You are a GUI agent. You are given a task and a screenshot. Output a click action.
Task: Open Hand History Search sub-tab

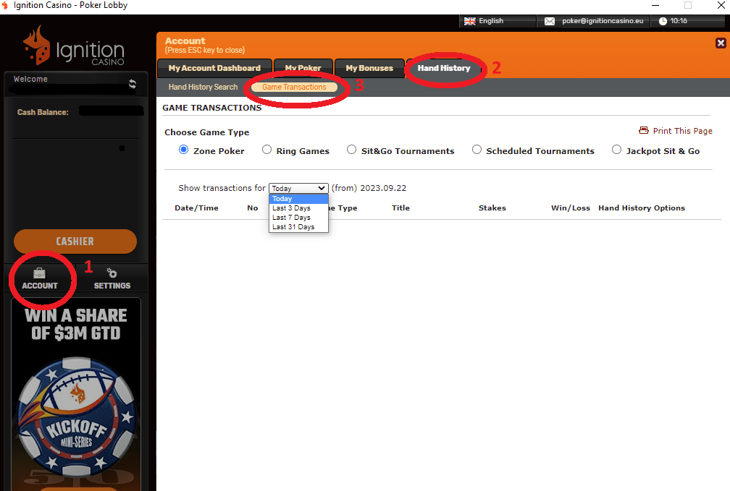pyautogui.click(x=203, y=87)
